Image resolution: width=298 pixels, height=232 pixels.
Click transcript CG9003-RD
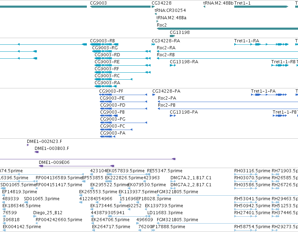(x=107, y=55)
